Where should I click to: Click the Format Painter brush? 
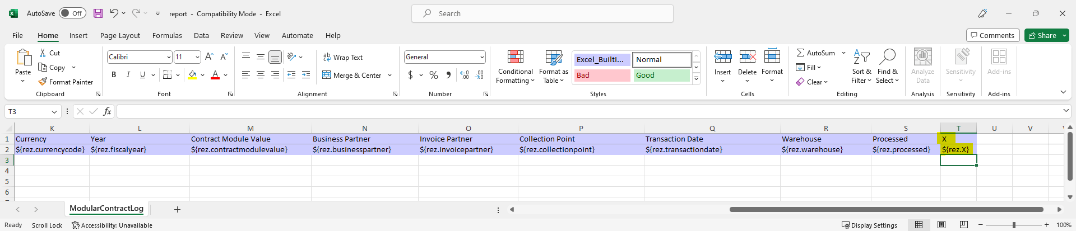[x=43, y=82]
